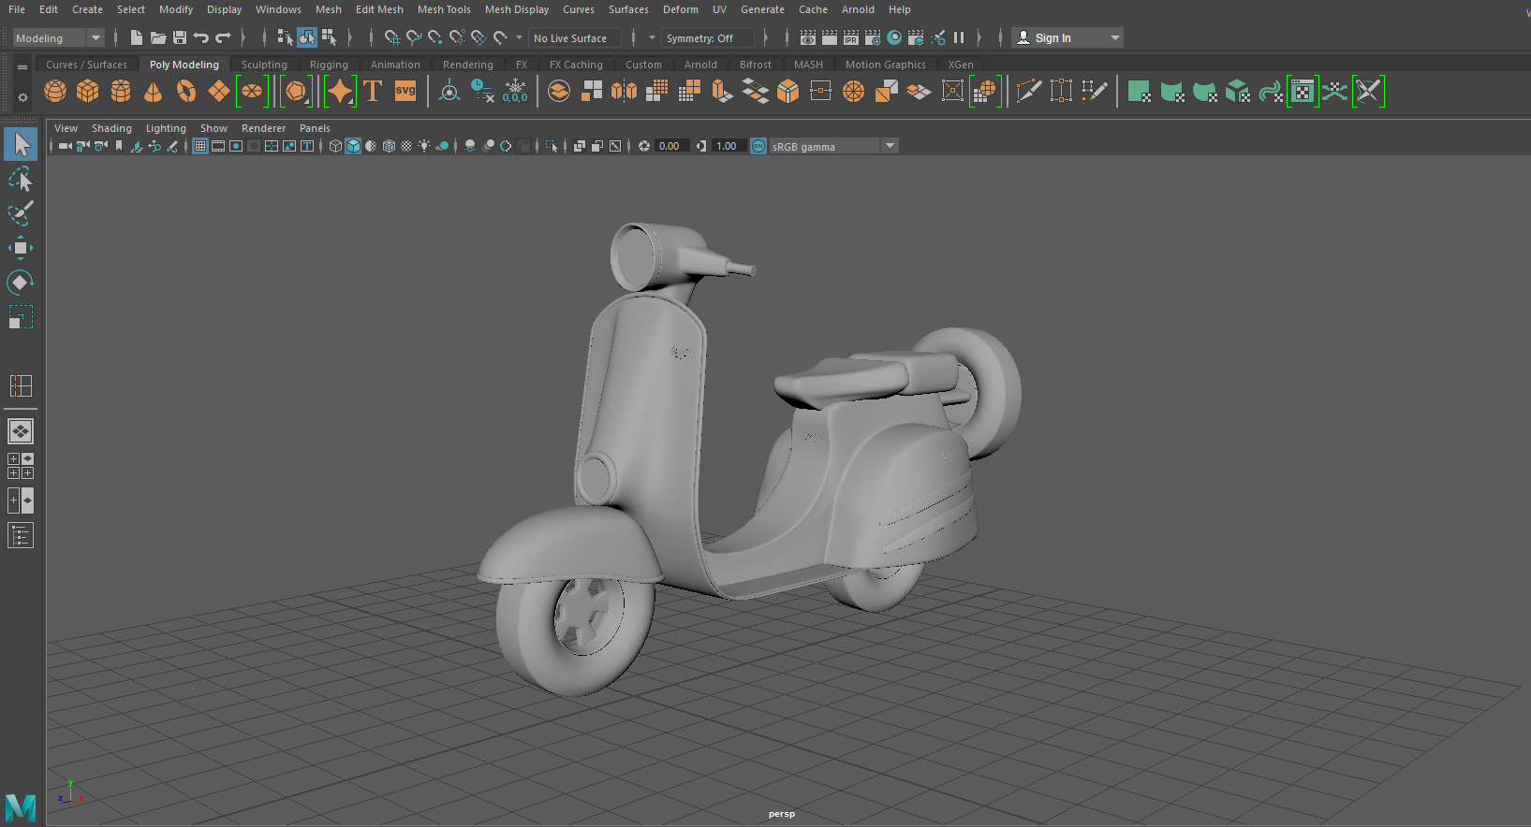Image resolution: width=1531 pixels, height=827 pixels.
Task: Click the Extrude shelf icon
Action: tap(722, 91)
